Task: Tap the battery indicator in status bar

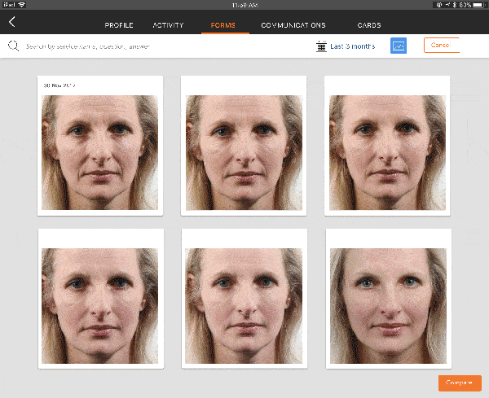Action: click(479, 5)
